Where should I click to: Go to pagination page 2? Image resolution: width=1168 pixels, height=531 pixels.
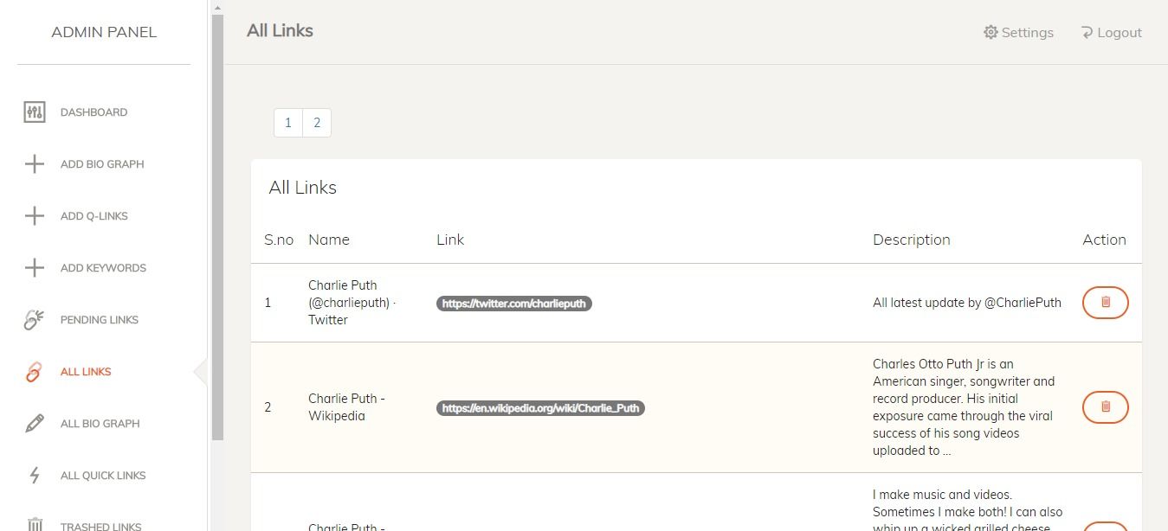point(317,123)
